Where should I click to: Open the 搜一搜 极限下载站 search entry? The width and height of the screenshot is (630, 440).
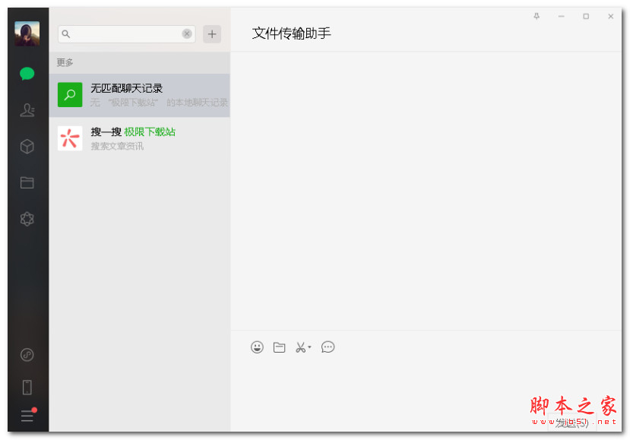(141, 138)
